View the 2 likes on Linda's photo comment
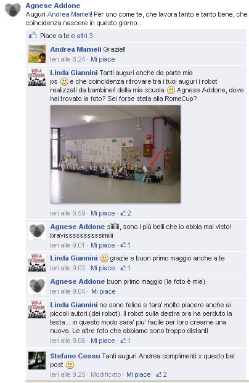249x383 pixels. pyautogui.click(x=126, y=213)
